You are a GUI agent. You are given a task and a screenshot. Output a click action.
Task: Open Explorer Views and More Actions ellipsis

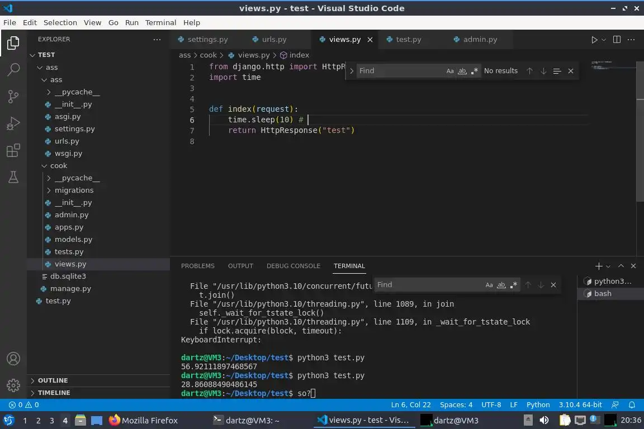coord(157,40)
